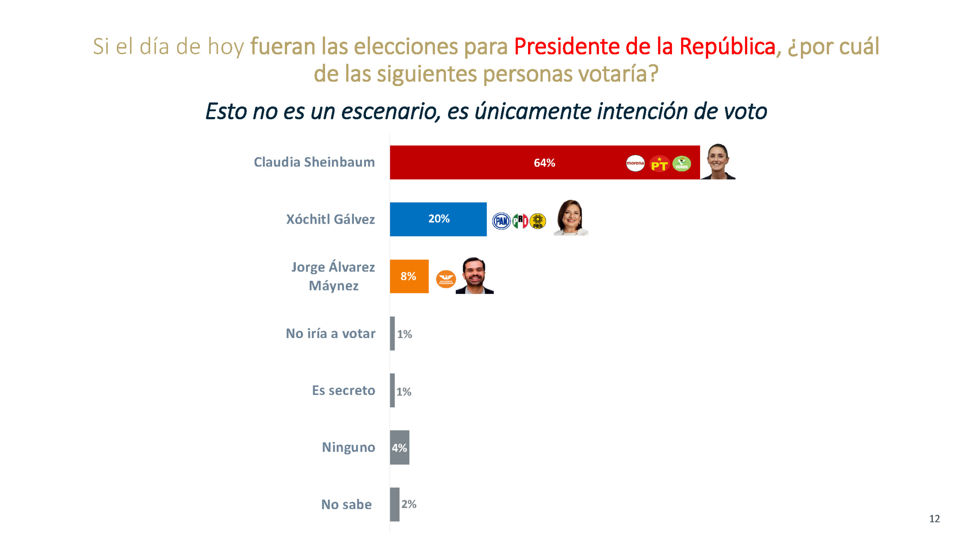Viewport: 974px width, 547px height.
Task: Click the Claudia Sheinbaum label
Action: pos(314,162)
